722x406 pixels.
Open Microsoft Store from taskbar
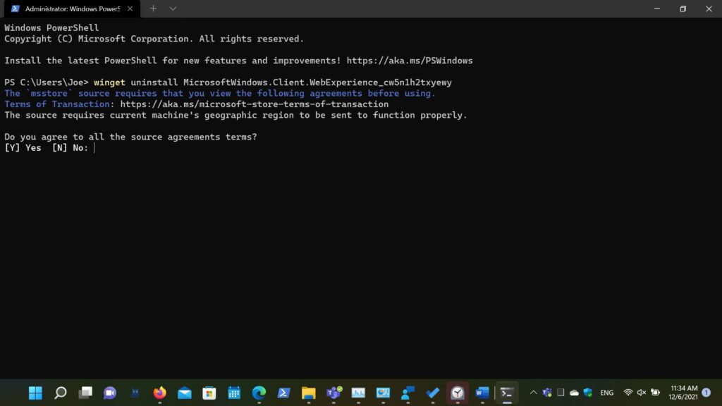209,393
